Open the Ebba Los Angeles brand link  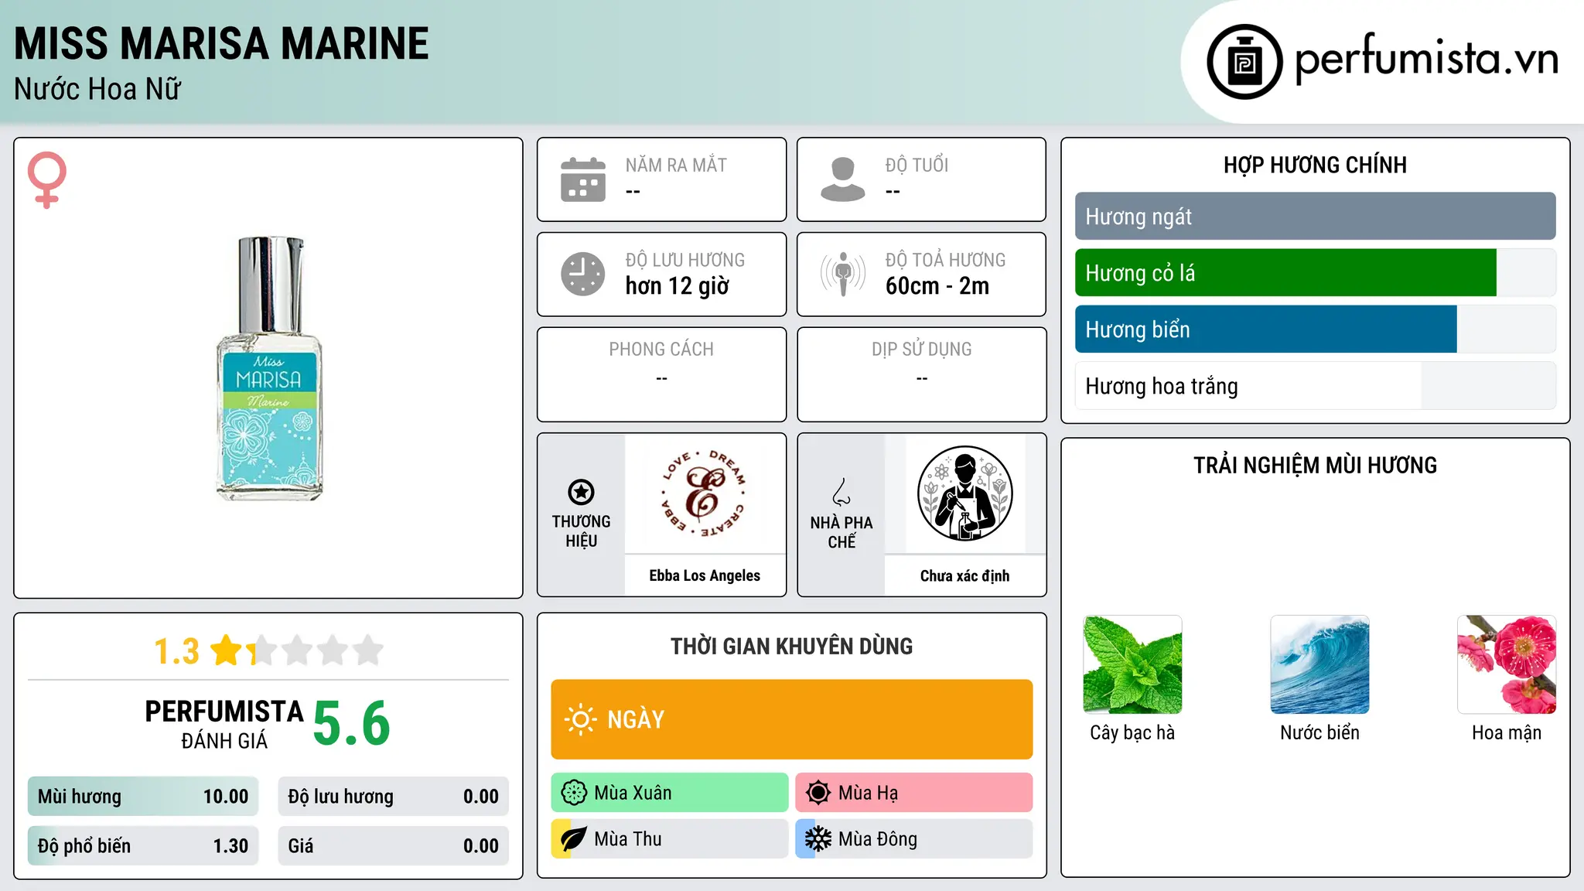pos(705,575)
